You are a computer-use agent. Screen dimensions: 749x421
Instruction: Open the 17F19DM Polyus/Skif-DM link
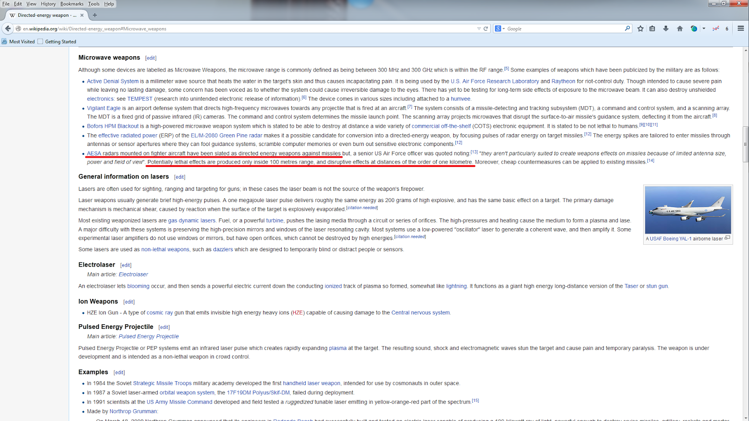pos(258,393)
